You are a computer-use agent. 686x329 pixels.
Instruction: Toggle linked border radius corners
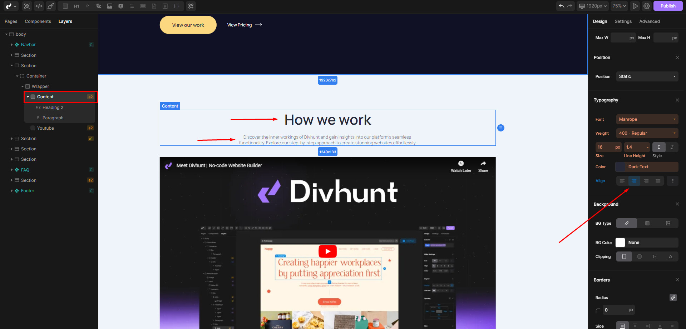673,298
